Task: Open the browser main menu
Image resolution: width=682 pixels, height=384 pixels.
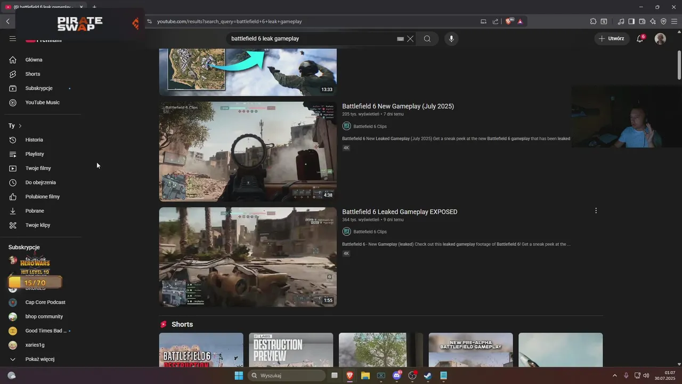Action: 675,21
